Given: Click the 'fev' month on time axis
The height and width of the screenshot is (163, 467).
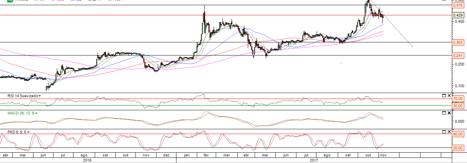Looking at the screenshot, I should pyautogui.click(x=206, y=155).
